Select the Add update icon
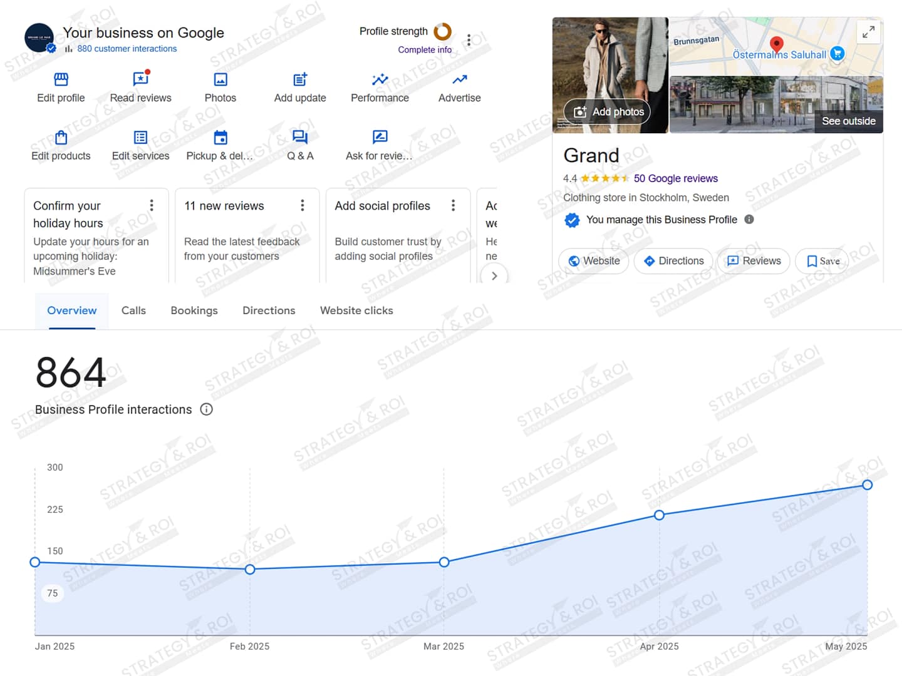 (300, 79)
